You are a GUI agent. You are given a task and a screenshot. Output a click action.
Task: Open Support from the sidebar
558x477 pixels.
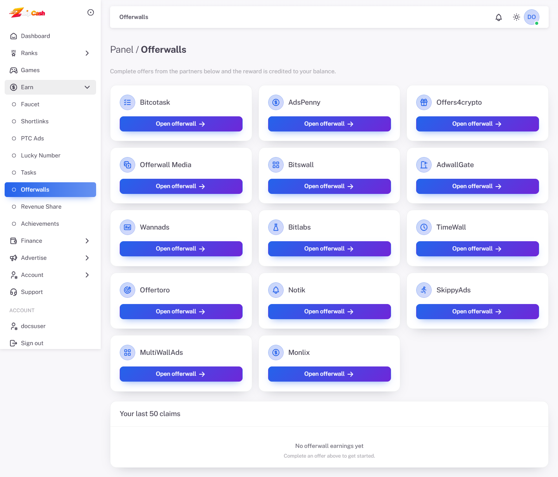pos(50,292)
